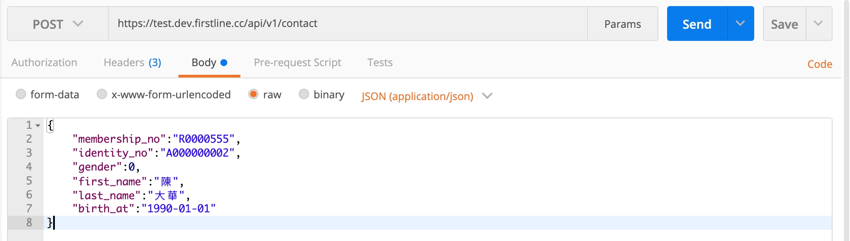
Task: Click the request URL input field
Action: point(347,23)
